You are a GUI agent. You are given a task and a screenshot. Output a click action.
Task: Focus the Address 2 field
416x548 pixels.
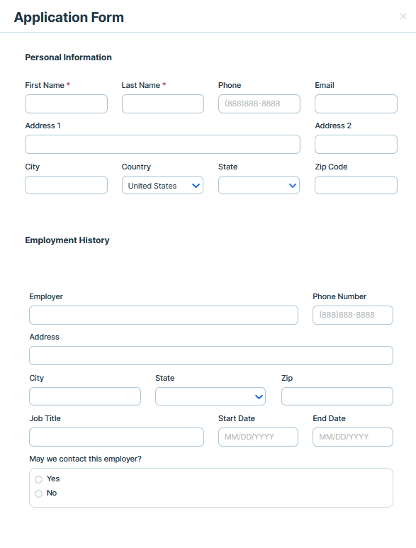tap(356, 145)
